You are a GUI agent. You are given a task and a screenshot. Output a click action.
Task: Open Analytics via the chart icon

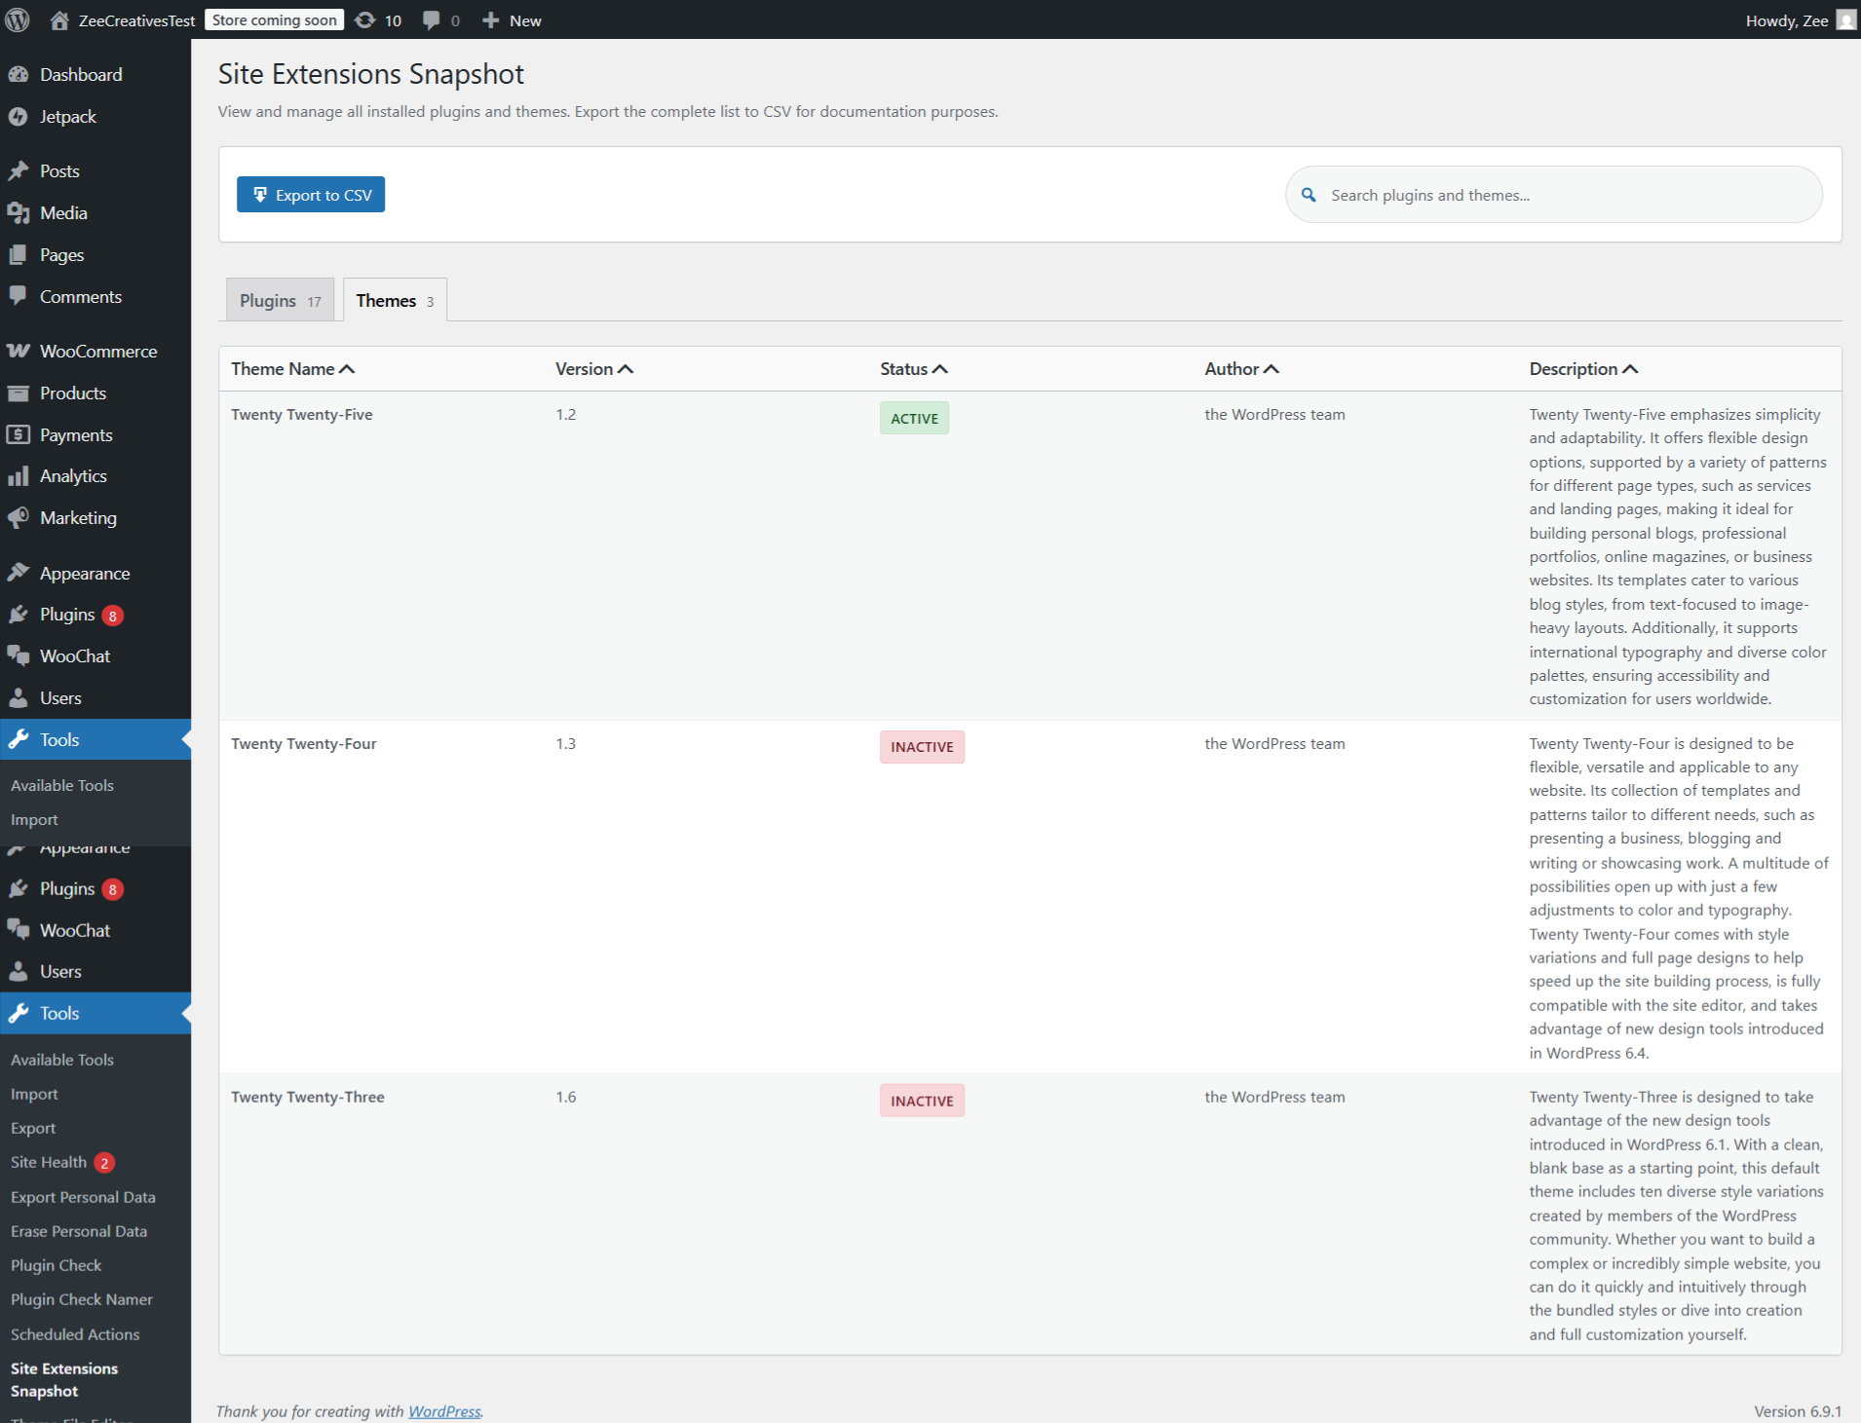tap(19, 475)
